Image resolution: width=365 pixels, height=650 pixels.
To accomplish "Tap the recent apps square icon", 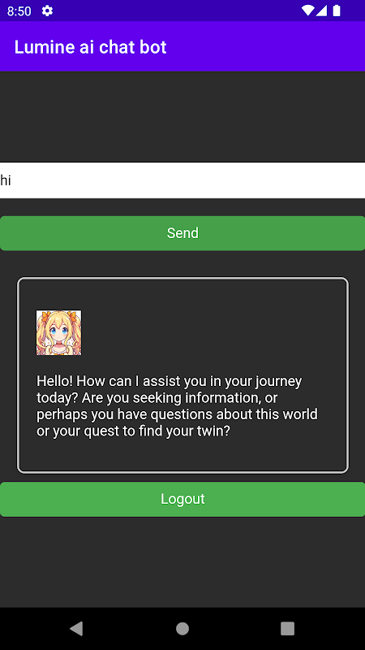I will (x=288, y=628).
